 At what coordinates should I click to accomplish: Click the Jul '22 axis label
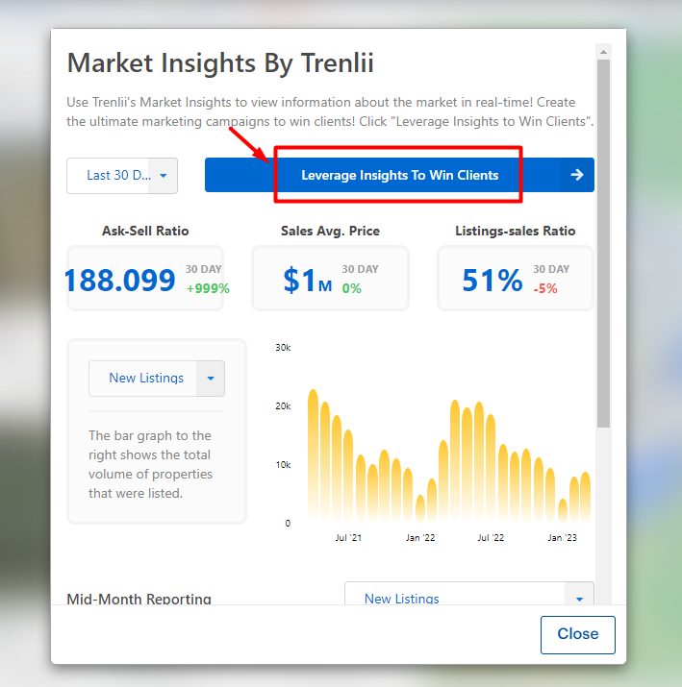491,538
